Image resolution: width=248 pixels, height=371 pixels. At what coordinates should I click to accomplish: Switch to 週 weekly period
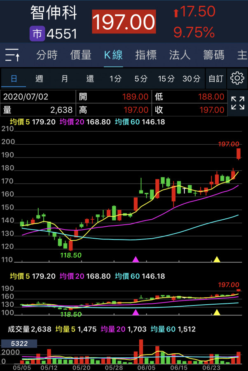[x=39, y=78]
